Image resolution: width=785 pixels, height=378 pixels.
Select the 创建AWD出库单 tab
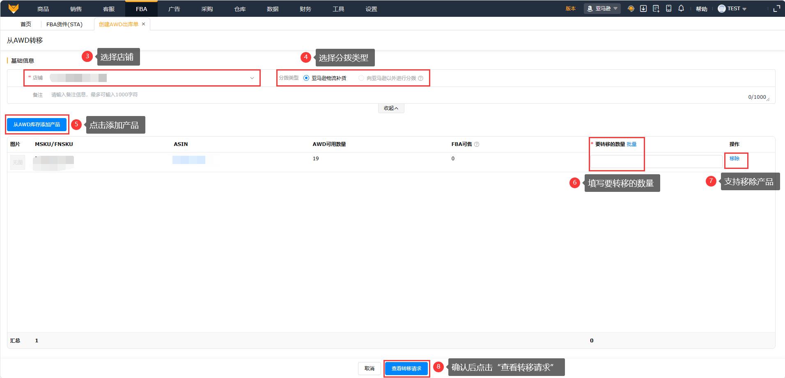pyautogui.click(x=119, y=24)
